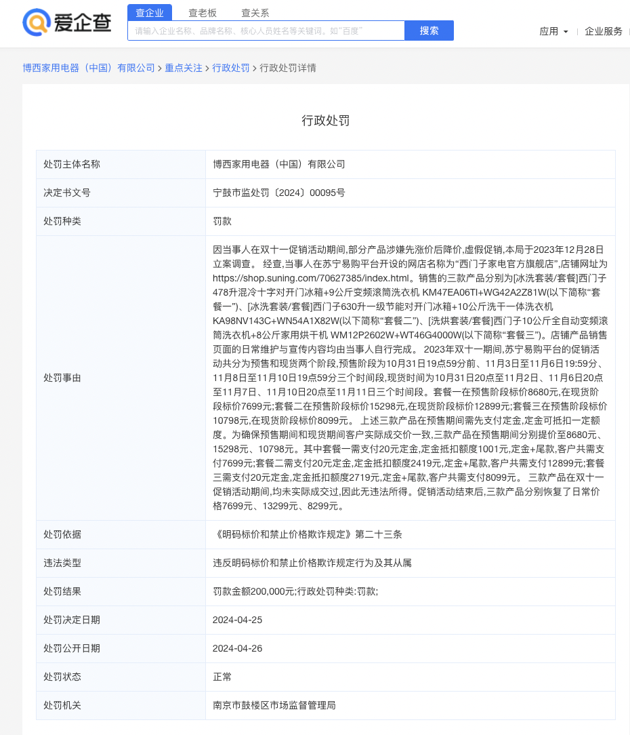Click the shop.suning.com URL in the text
The height and width of the screenshot is (735, 630).
click(311, 279)
